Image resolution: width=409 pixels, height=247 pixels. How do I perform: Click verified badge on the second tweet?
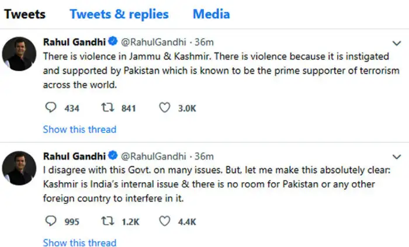(112, 156)
